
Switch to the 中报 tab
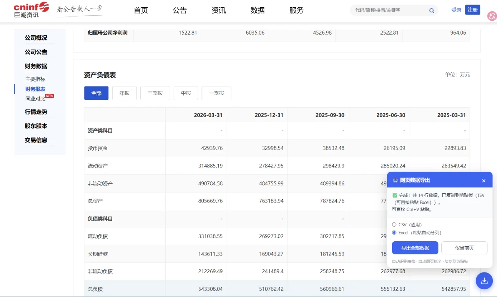pos(186,93)
